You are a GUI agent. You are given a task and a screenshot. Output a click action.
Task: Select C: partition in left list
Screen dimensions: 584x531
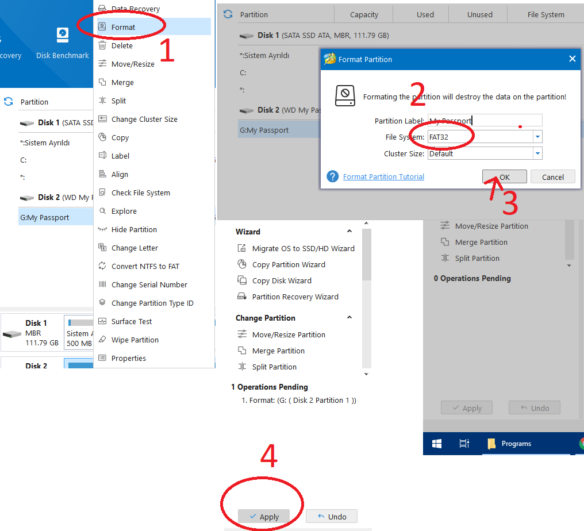[24, 160]
